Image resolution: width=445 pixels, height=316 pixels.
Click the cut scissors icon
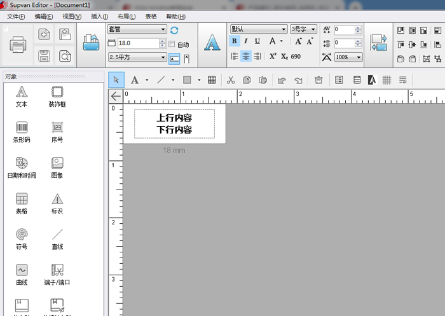pos(231,80)
